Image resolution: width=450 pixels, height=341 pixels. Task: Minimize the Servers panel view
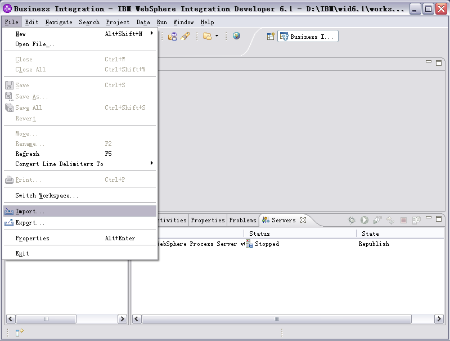click(x=429, y=218)
